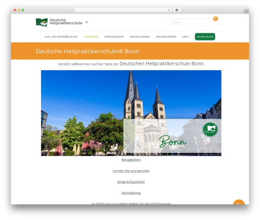
Task: Click the Deutsche Heilpraktikerschule site title text
Action: (66, 21)
